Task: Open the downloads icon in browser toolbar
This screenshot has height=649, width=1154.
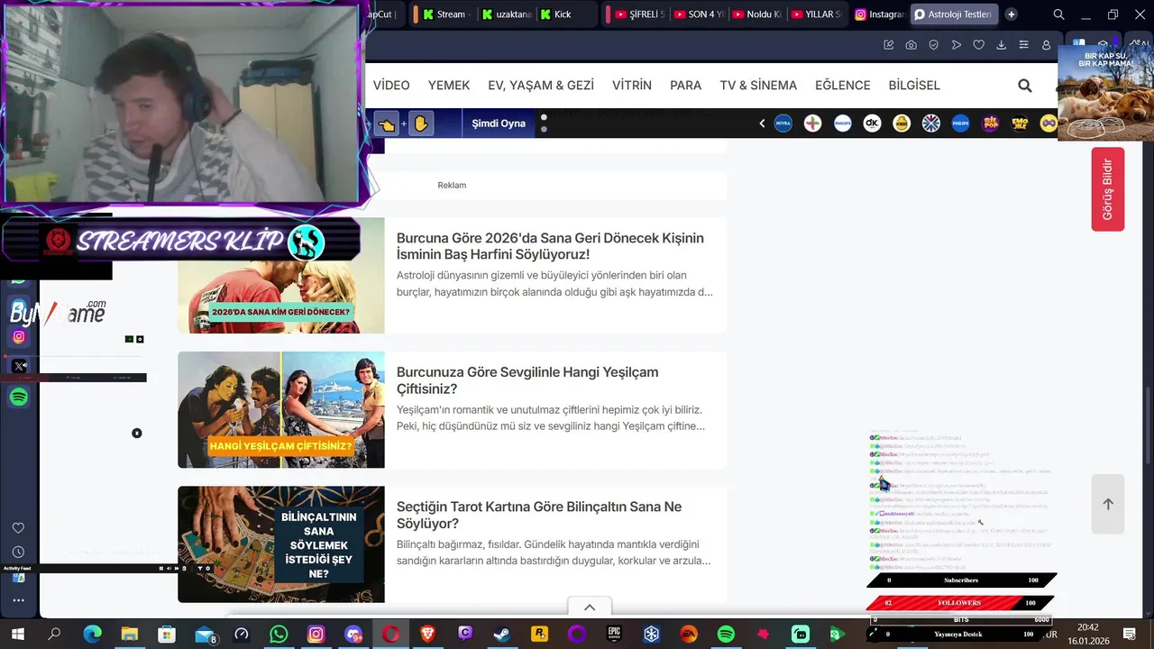Action: click(x=1001, y=45)
